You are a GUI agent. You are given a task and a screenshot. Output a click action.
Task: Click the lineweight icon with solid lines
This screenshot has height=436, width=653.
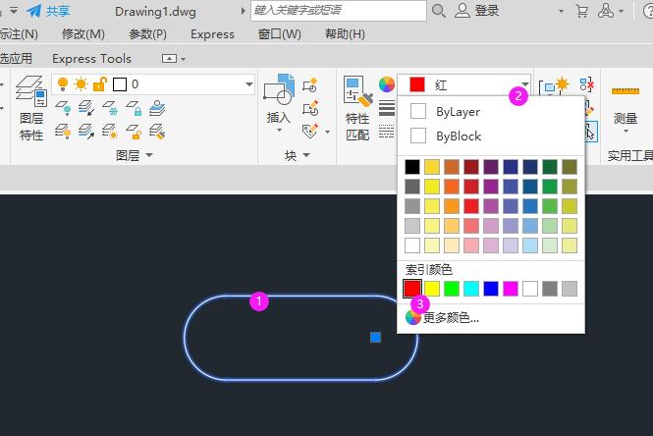387,108
